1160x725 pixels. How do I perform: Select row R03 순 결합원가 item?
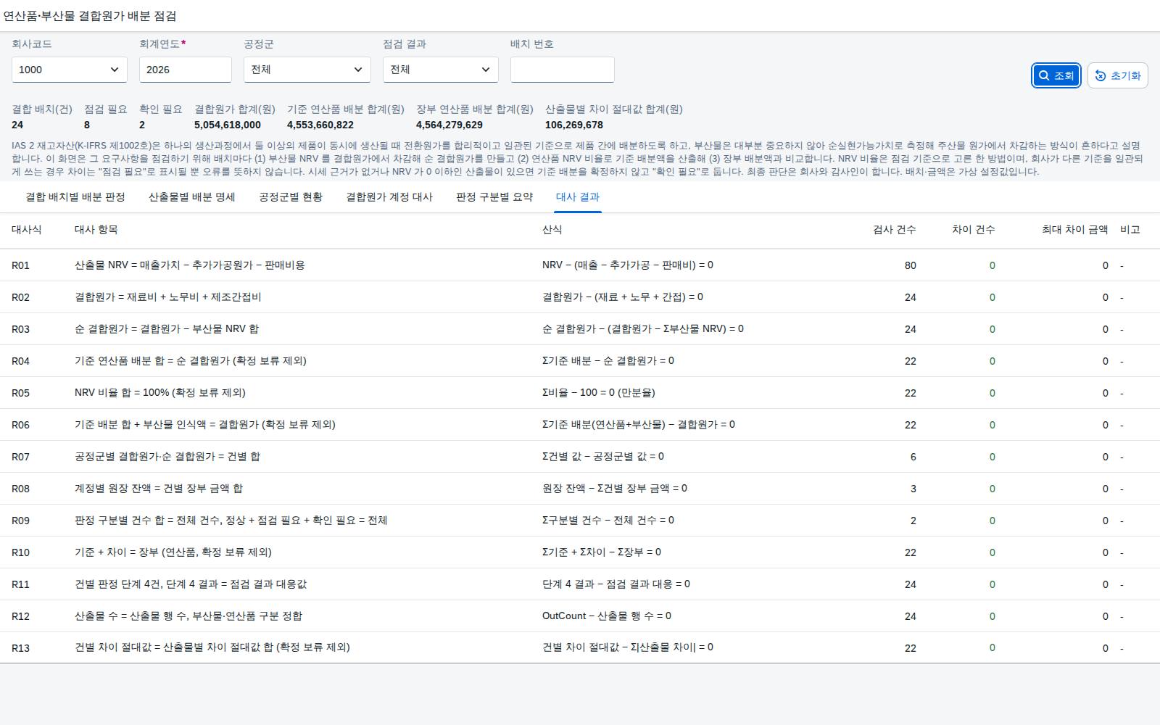pos(167,329)
